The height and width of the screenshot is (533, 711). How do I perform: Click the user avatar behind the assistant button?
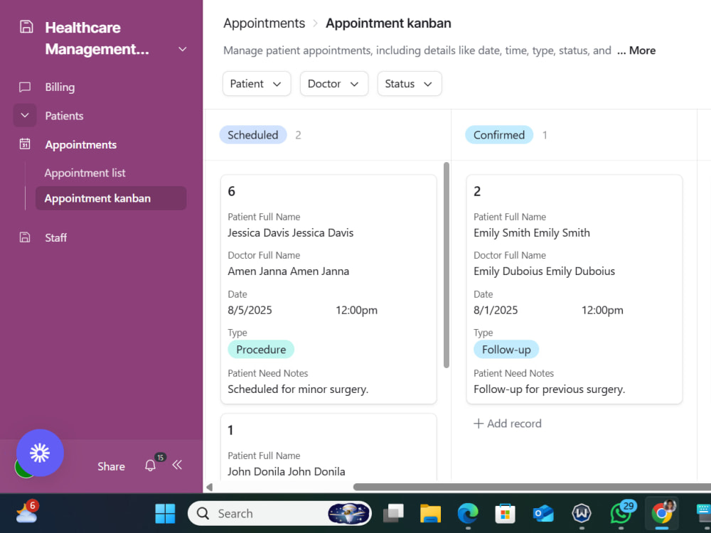click(24, 468)
